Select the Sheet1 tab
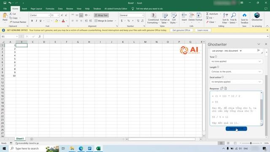Screen dimensions: 270x152 tap(20, 138)
